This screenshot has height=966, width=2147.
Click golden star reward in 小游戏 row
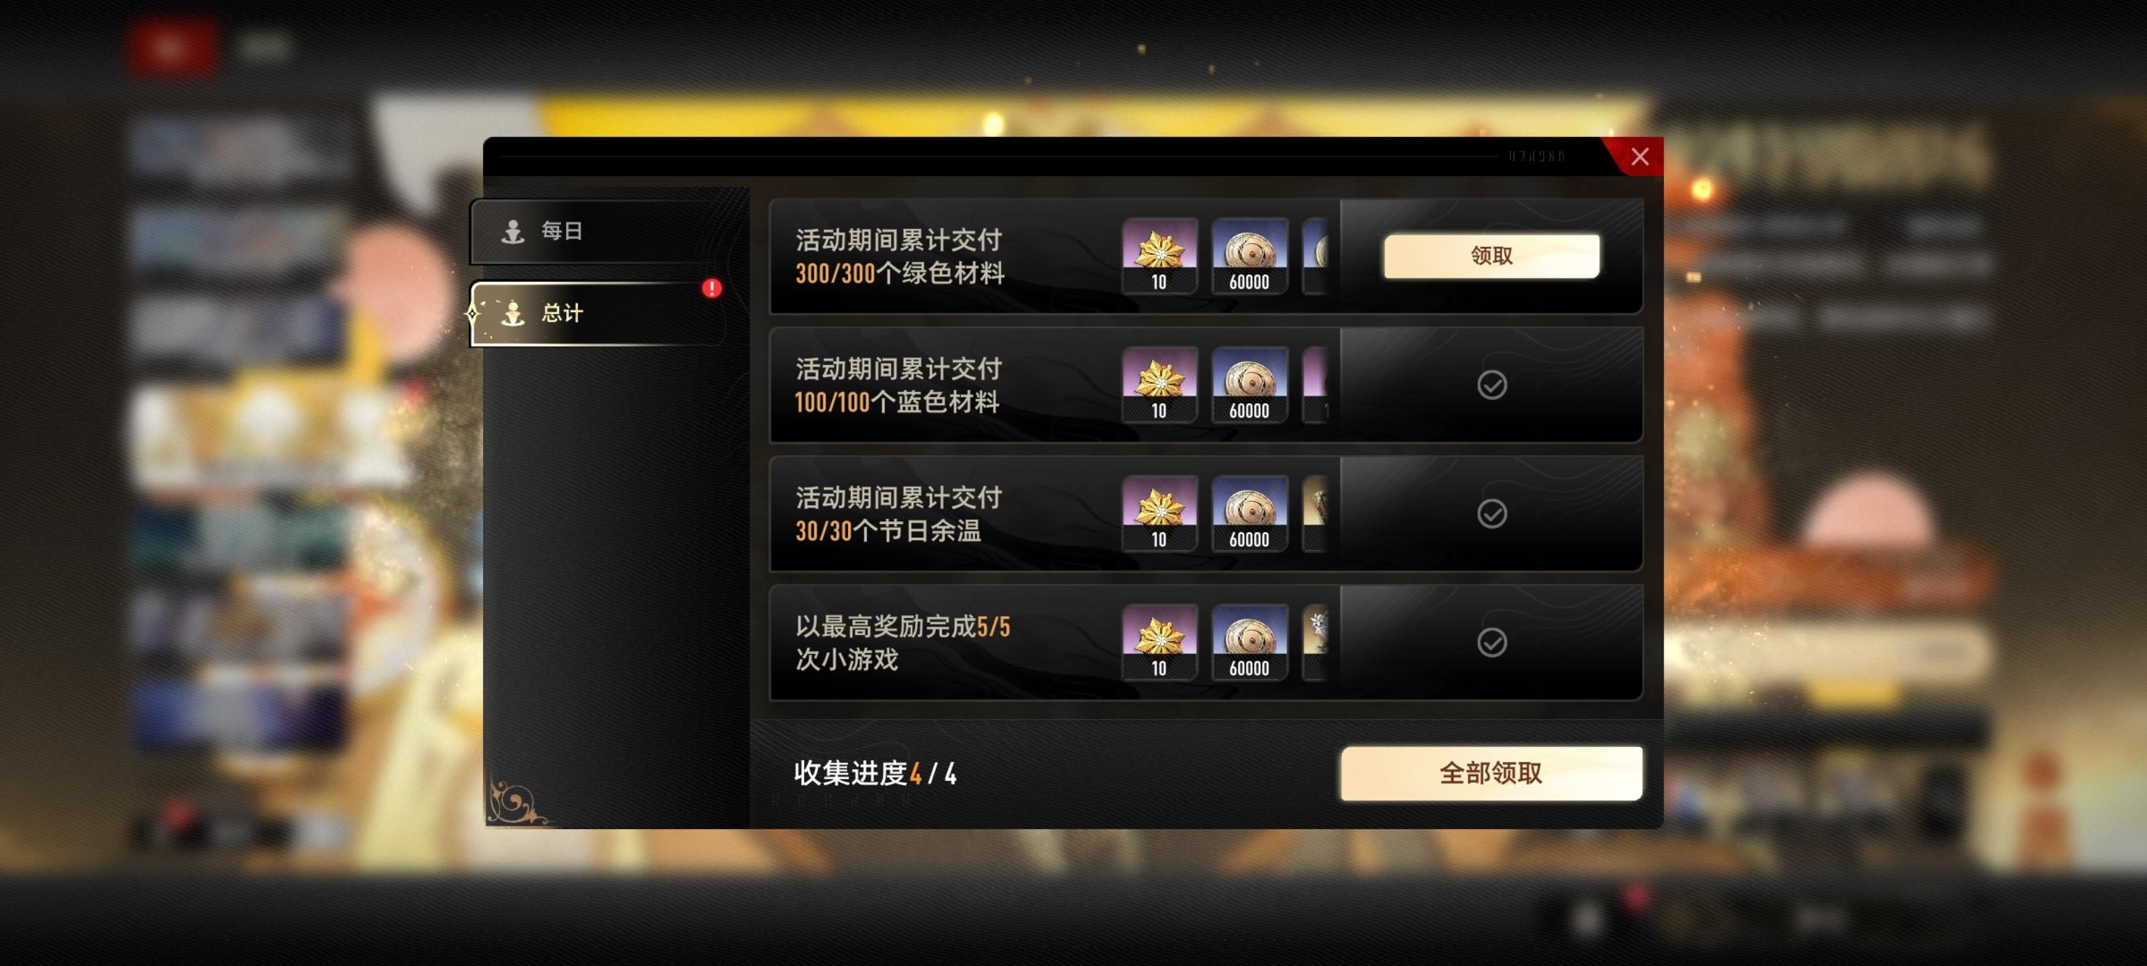coord(1159,643)
